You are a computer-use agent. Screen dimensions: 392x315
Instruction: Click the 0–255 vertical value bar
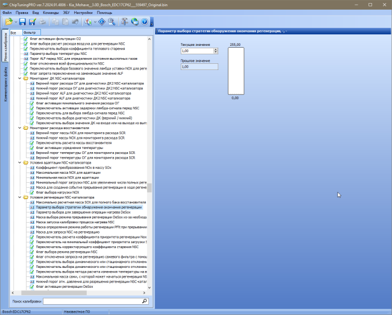[236, 71]
